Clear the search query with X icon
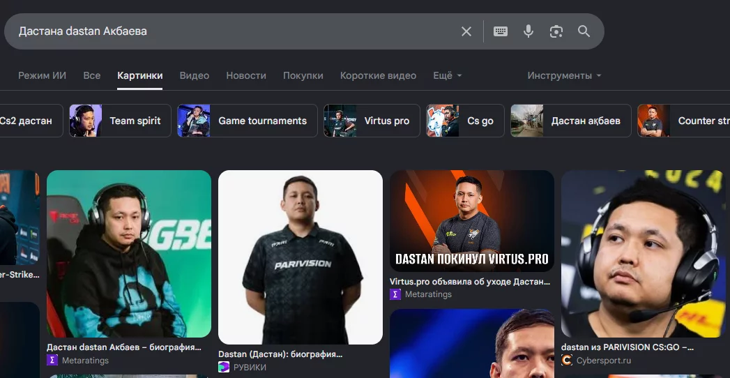The image size is (730, 378). tap(466, 31)
